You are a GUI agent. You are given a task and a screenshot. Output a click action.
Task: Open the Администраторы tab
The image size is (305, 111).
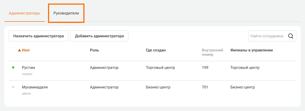point(24,13)
